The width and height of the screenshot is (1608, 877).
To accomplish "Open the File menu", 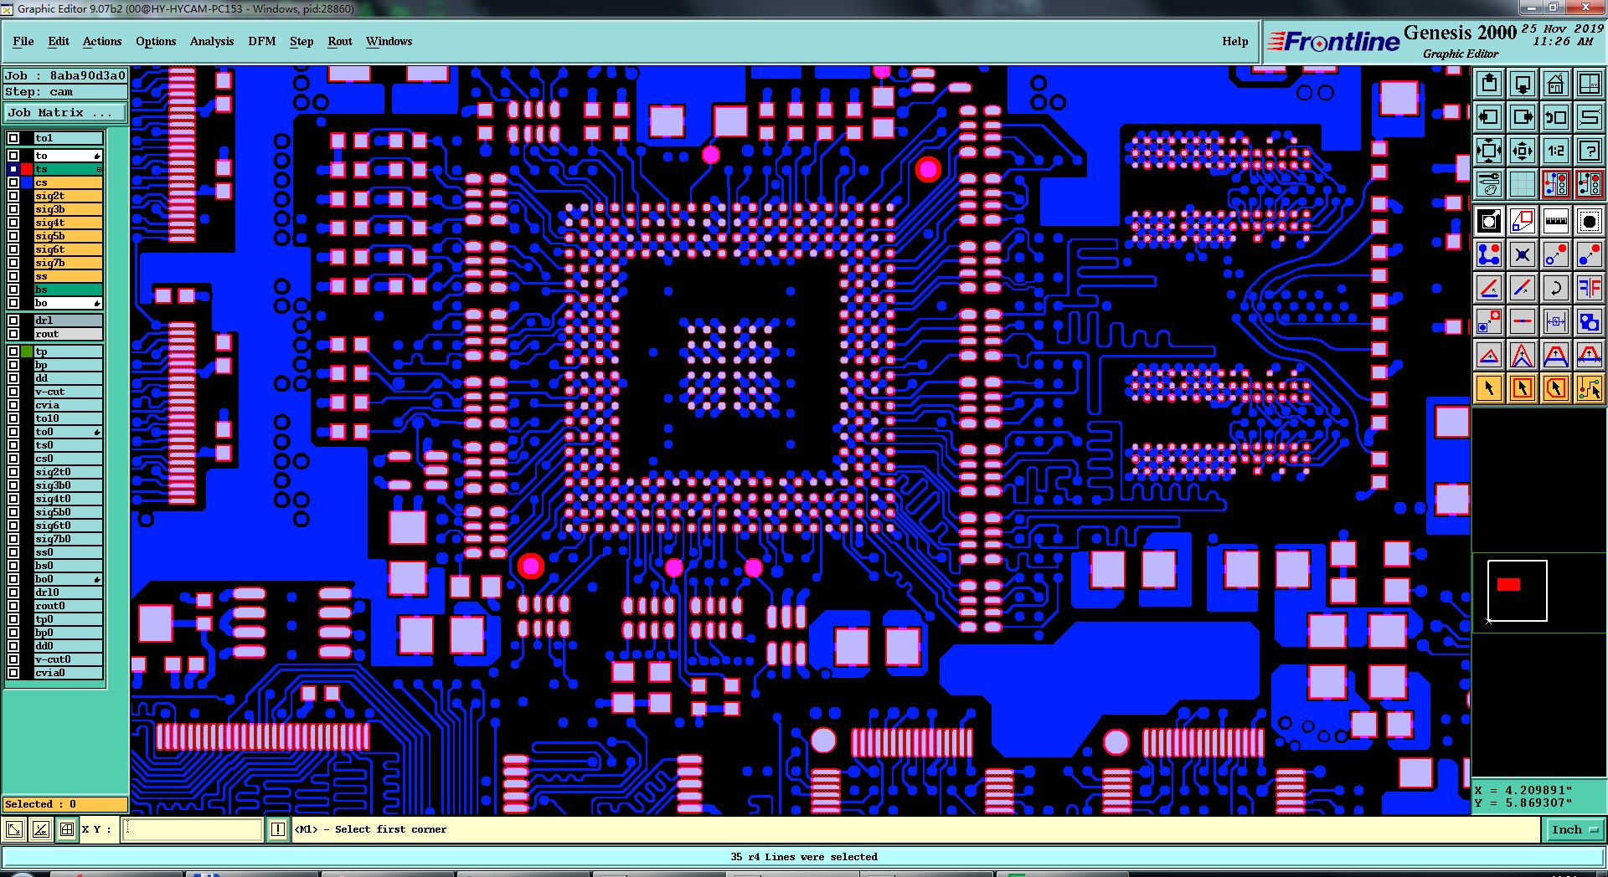I will coord(23,41).
